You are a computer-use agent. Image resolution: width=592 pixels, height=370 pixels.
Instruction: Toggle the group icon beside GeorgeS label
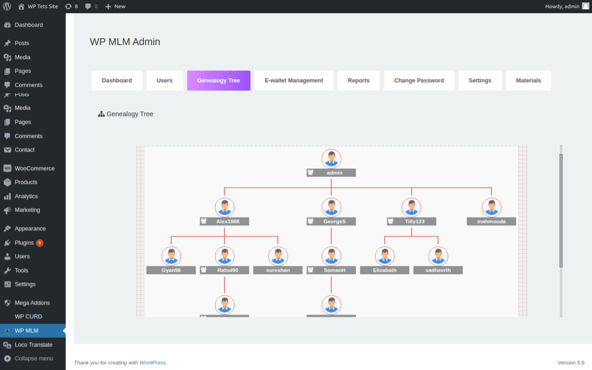point(311,221)
